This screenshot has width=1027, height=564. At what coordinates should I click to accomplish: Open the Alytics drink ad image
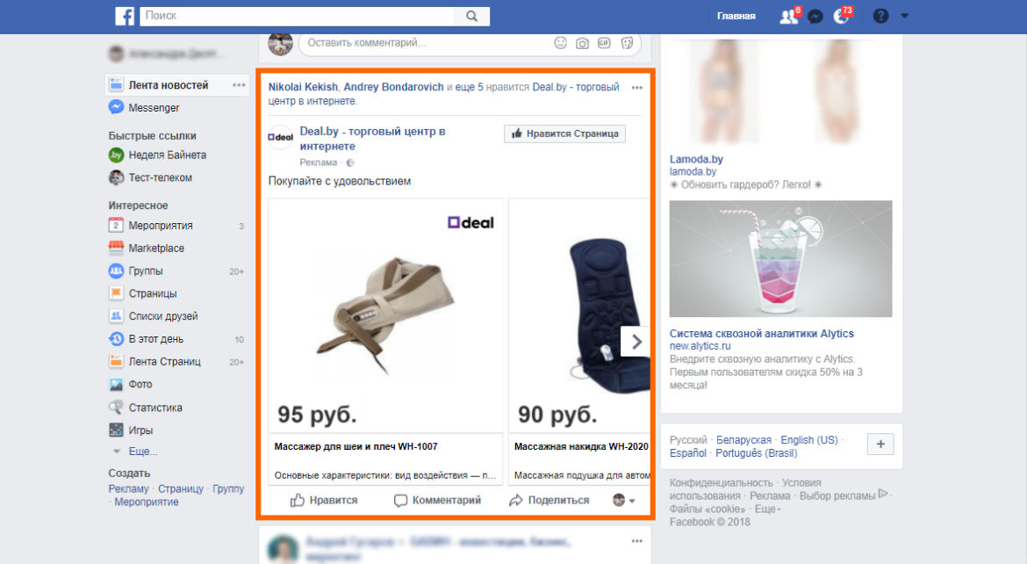point(780,259)
